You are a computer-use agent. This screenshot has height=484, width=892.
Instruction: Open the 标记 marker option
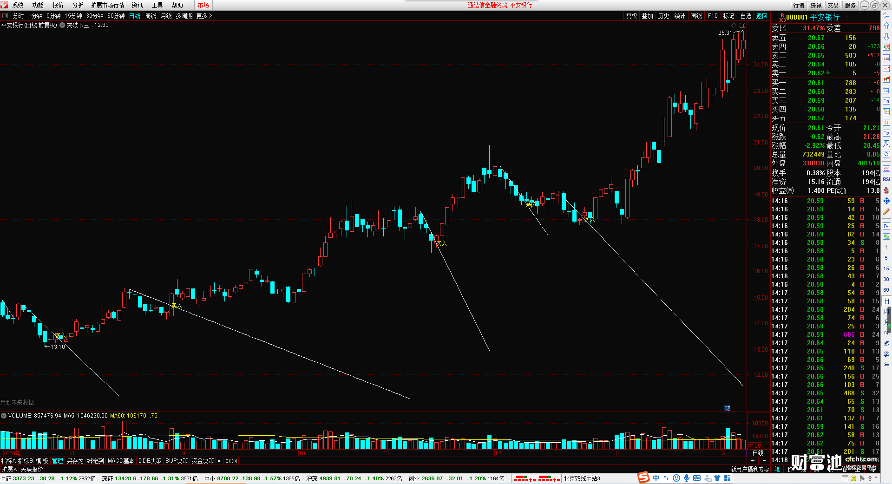pos(728,16)
